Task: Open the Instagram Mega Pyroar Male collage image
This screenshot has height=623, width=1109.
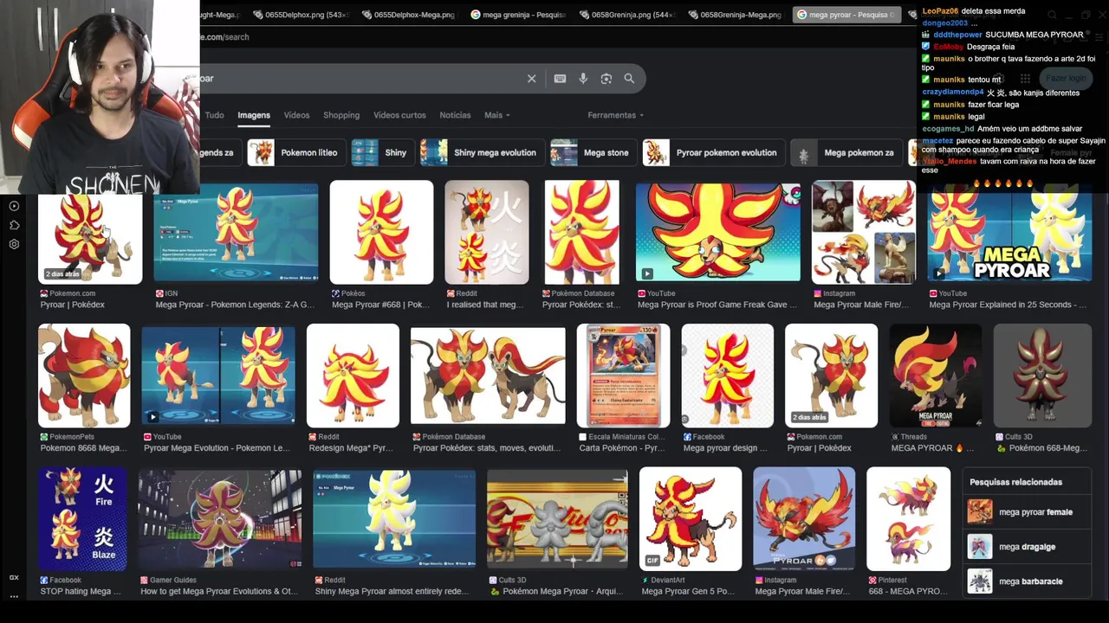Action: point(864,232)
